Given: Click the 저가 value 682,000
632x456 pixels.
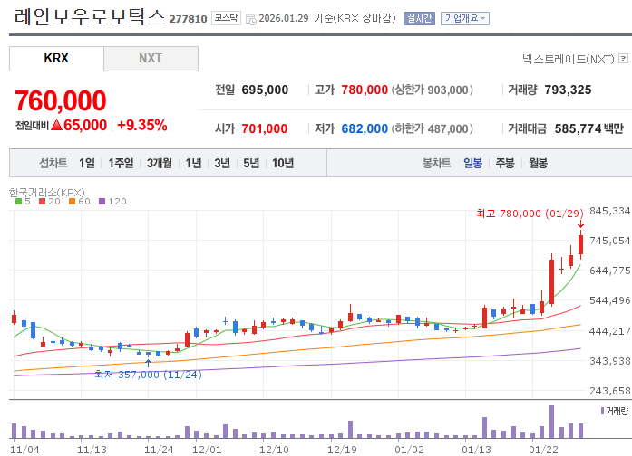Looking at the screenshot, I should point(365,128).
